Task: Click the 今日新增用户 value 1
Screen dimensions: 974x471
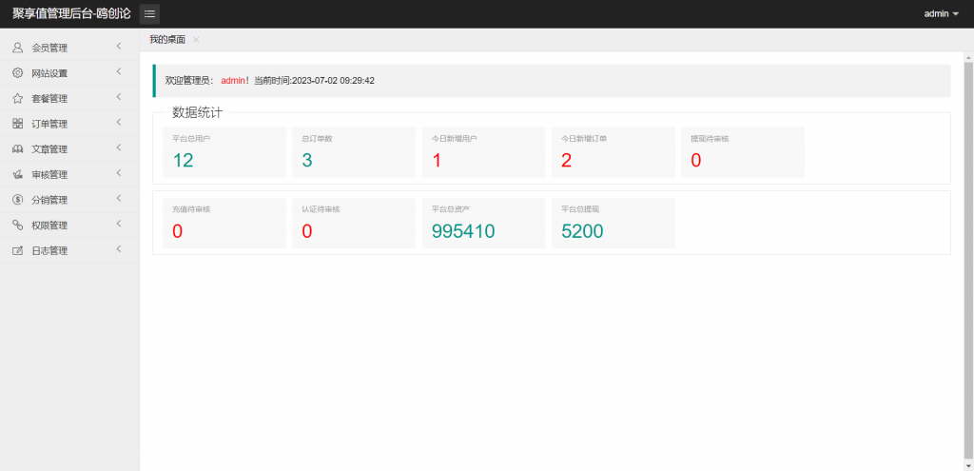Action: (437, 160)
